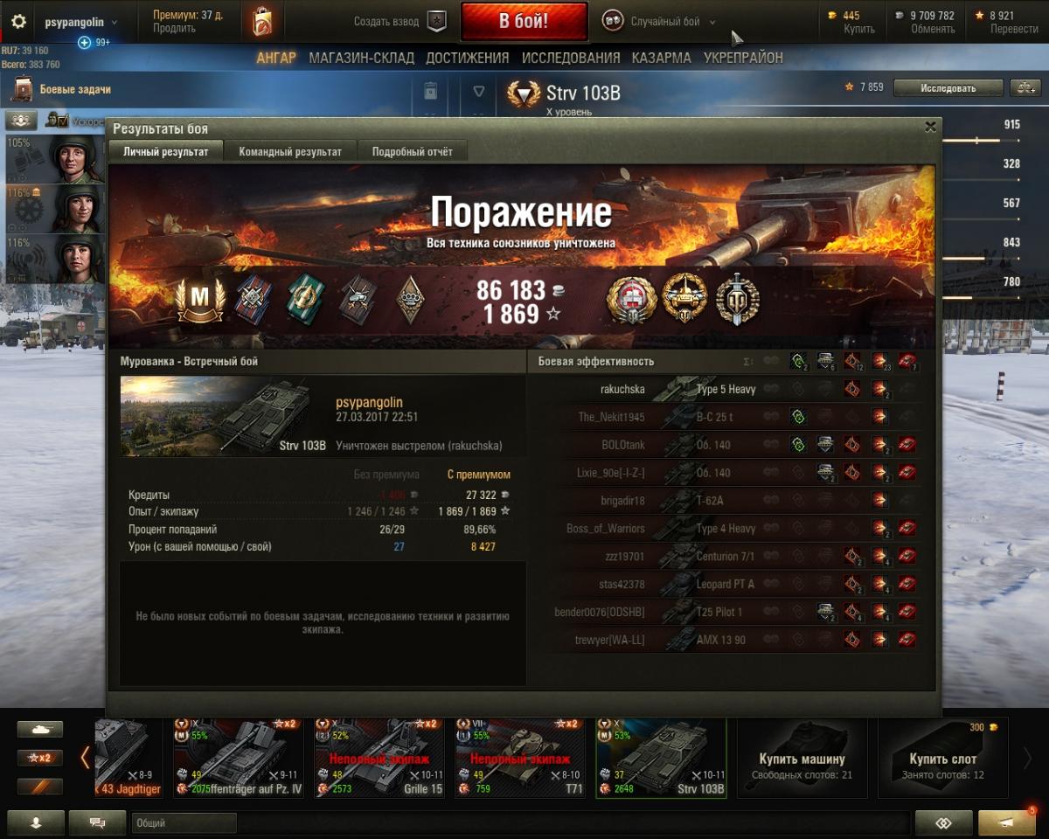Click the create platoon shield icon
The height and width of the screenshot is (839, 1049).
436,22
